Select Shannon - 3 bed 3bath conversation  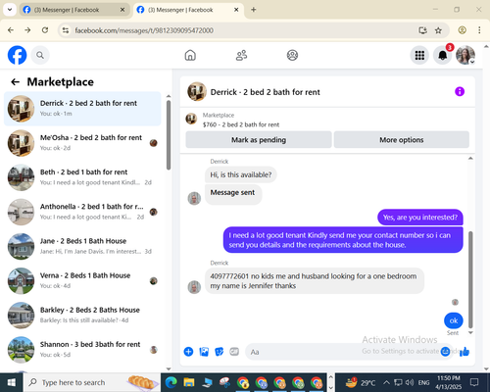pos(82,350)
